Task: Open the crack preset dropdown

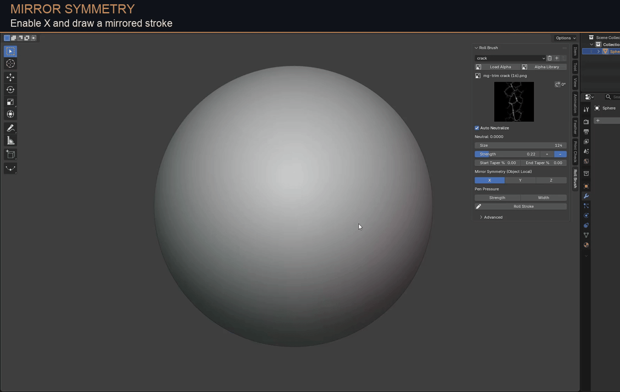Action: (x=510, y=58)
